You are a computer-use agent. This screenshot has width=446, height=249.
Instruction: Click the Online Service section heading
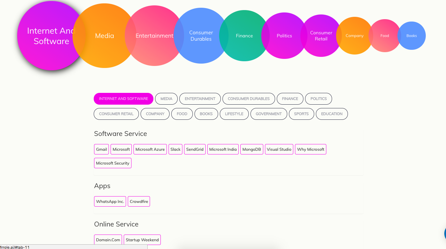click(x=116, y=224)
